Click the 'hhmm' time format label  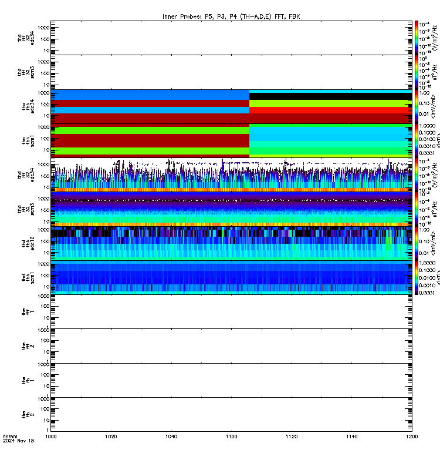point(10,437)
